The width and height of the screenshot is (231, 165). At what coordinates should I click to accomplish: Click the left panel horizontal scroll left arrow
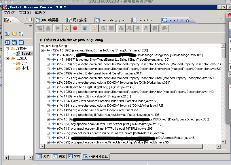6,158
